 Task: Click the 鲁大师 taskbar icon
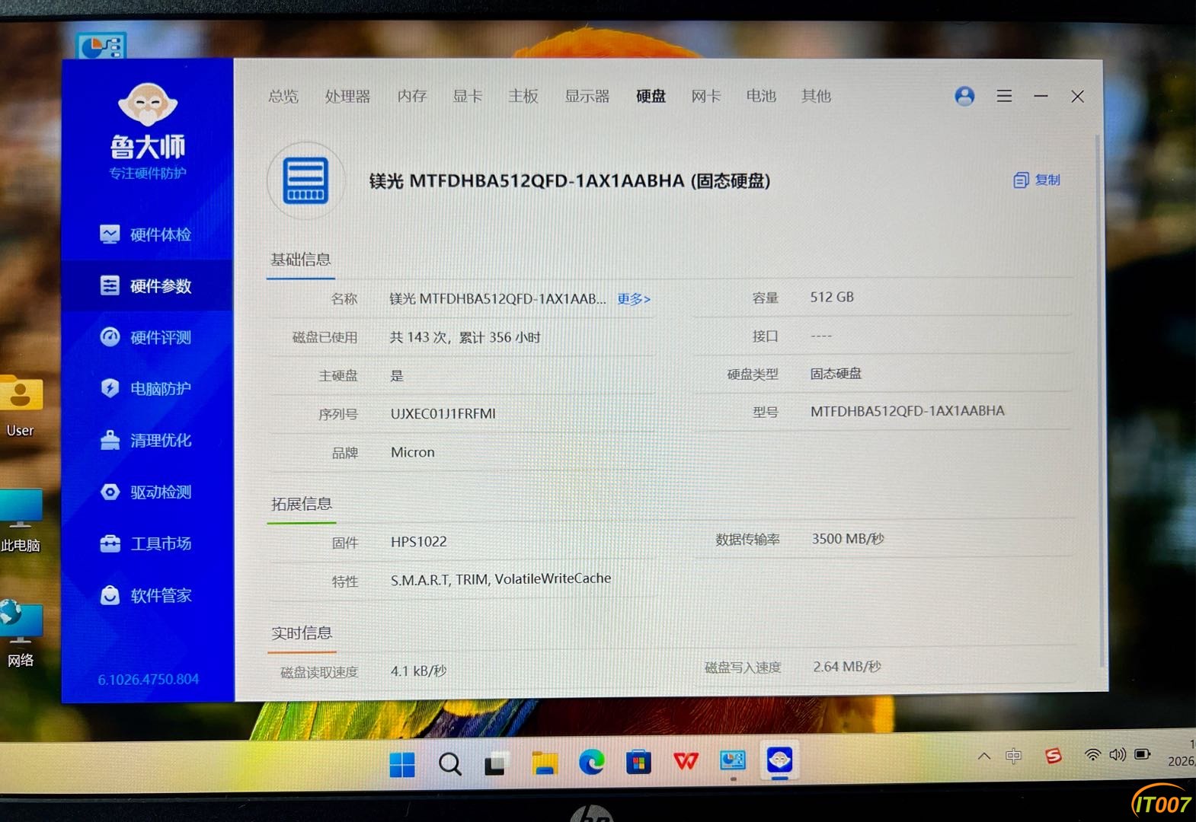pyautogui.click(x=779, y=760)
